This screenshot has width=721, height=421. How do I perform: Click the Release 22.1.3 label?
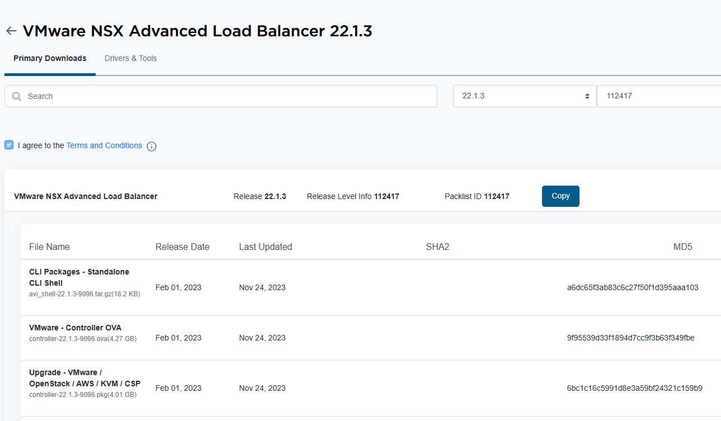point(260,196)
